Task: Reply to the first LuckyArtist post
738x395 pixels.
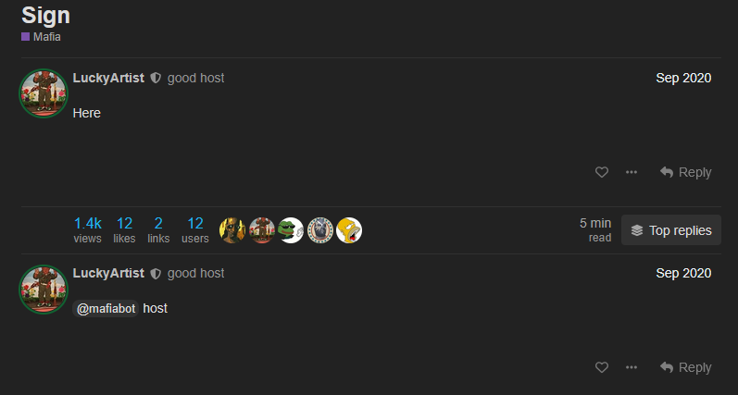Action: [x=686, y=172]
